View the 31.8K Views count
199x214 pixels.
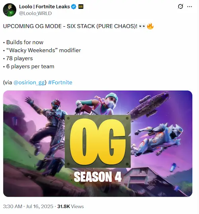(x=70, y=206)
